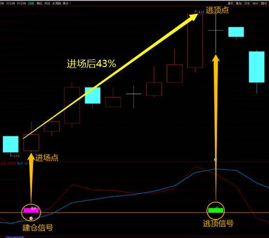Select the long-legged white doji after the peak
Screen dimensions: 269x238
[x=216, y=31]
